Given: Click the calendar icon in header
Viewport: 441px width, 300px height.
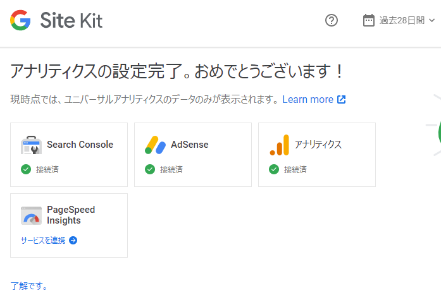Looking at the screenshot, I should (368, 20).
